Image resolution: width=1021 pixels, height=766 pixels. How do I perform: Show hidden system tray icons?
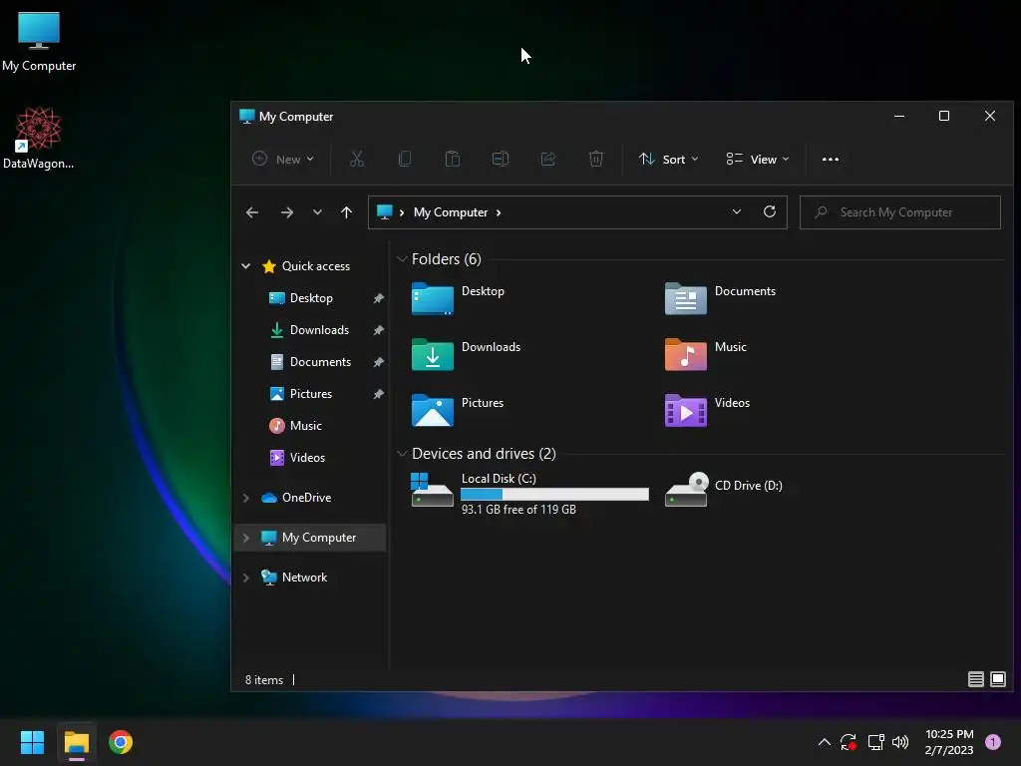[x=824, y=742]
